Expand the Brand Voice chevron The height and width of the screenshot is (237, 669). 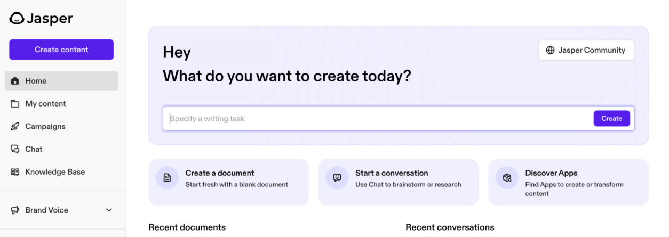(109, 210)
